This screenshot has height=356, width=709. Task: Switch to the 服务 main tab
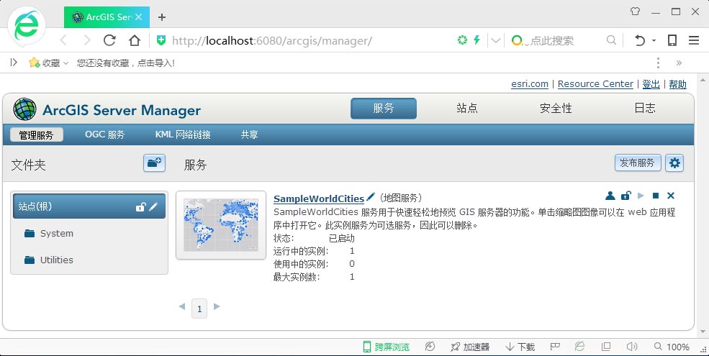384,109
